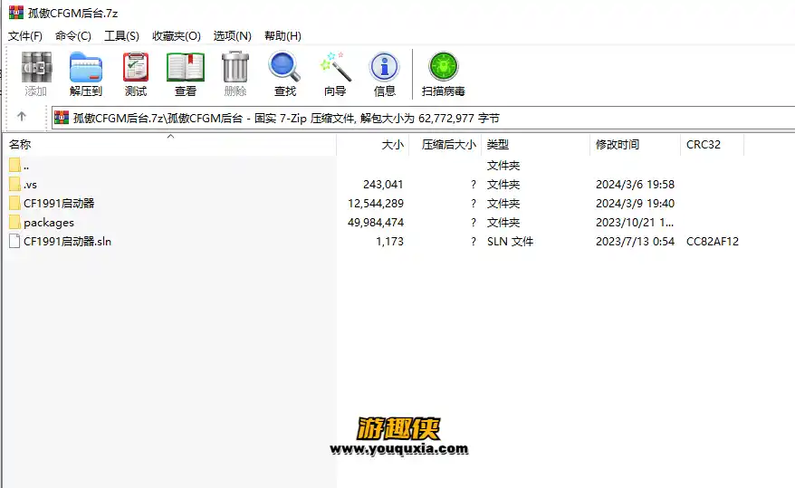Click size value 1,173
Screen dimensions: 795x488
coord(390,241)
